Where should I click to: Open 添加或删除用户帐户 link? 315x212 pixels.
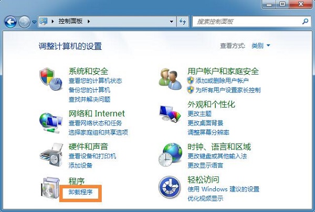222,81
